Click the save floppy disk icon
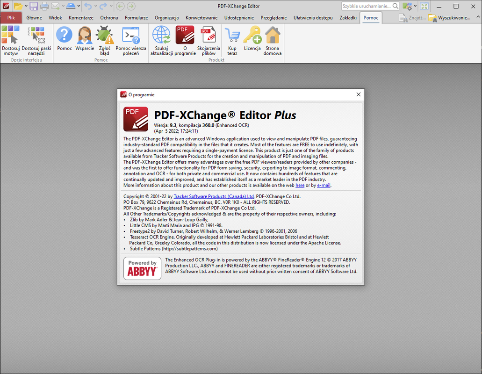 [x=34, y=6]
